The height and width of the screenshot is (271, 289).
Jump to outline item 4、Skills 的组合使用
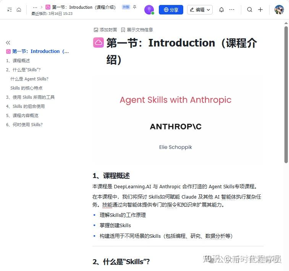pyautogui.click(x=25, y=106)
